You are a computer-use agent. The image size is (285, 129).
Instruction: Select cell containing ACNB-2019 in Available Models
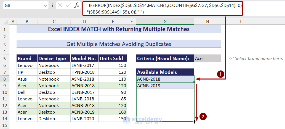pyautogui.click(x=165, y=86)
